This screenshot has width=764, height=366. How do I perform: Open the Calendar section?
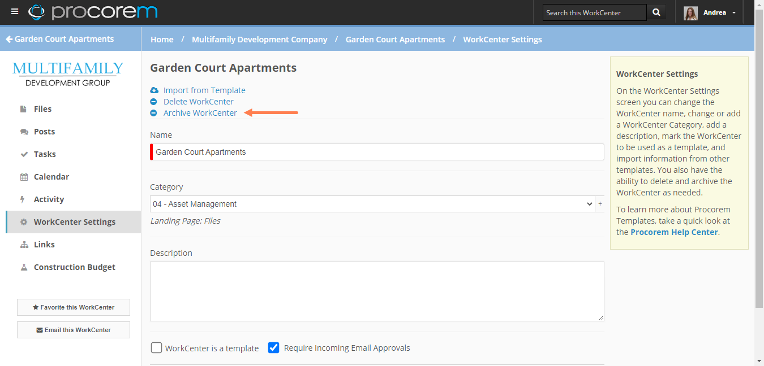(x=51, y=176)
